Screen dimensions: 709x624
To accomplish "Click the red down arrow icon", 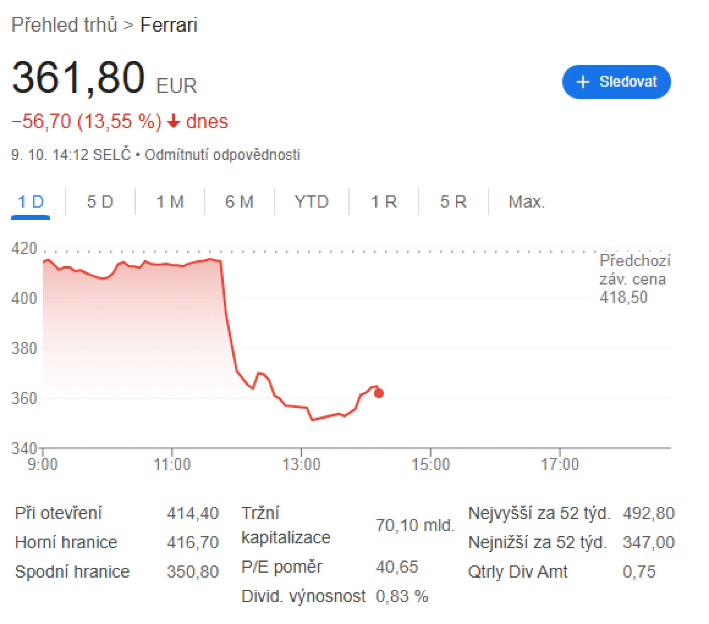I will coord(173,121).
